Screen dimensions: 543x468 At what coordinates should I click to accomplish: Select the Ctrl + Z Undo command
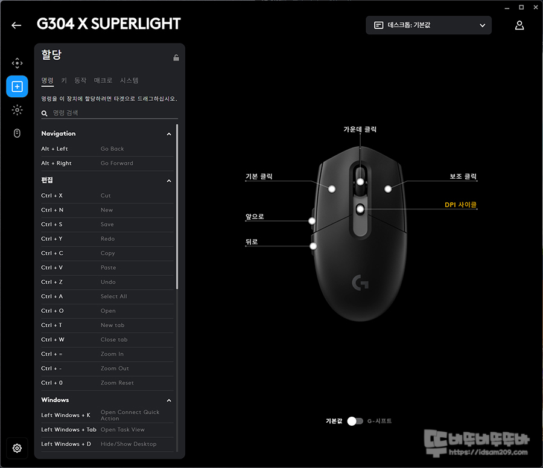tap(107, 282)
